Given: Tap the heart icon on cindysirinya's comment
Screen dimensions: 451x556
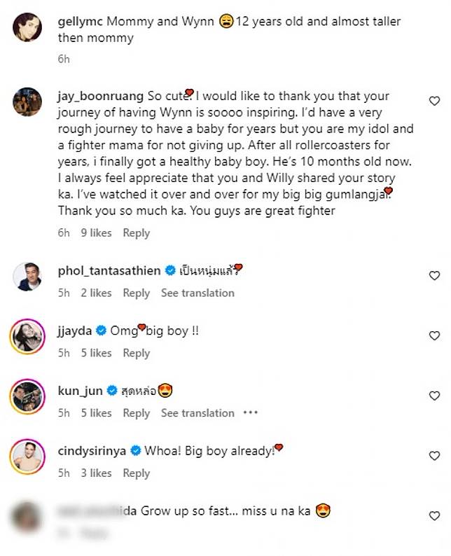Looking at the screenshot, I should click(434, 457).
